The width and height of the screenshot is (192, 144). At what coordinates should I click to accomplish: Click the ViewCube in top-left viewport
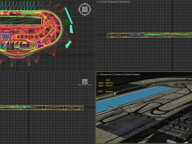(85, 9)
